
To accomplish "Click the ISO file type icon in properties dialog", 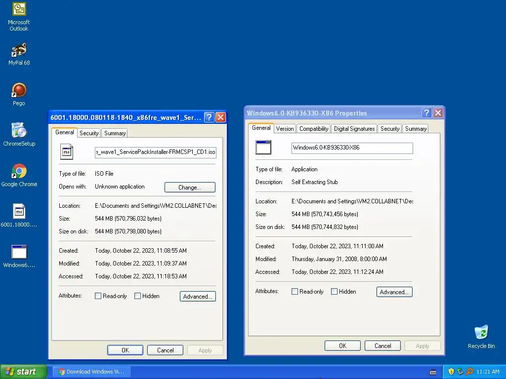I will [67, 152].
